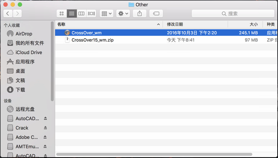Screen dimensions: 278x158
Task: Eject the AMTEmu... volume
Action: point(45,147)
